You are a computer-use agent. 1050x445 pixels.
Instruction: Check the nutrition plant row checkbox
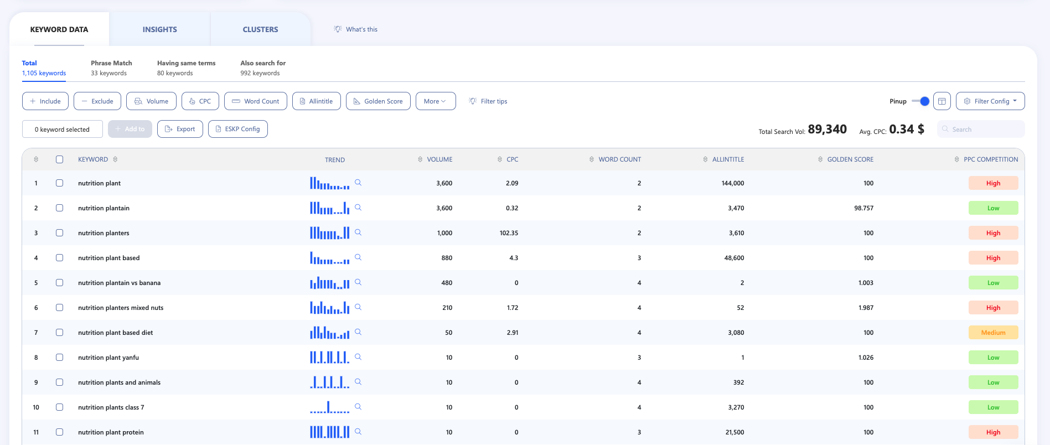59,183
